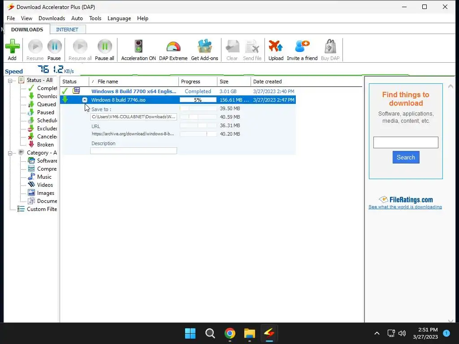Screen dimensions: 459x344
Task: Select the Broken status filter
Action: 41,145
